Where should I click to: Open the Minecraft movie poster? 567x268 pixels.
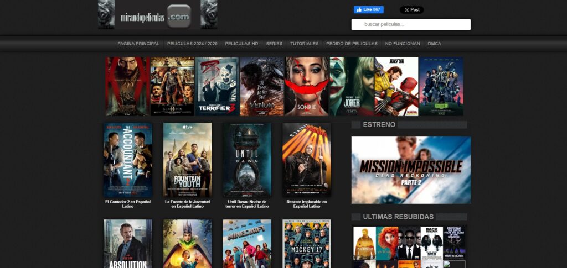tap(247, 244)
